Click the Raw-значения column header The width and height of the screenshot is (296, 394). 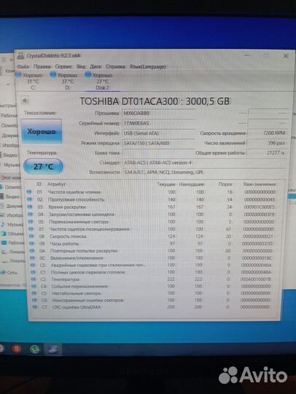tap(259, 184)
